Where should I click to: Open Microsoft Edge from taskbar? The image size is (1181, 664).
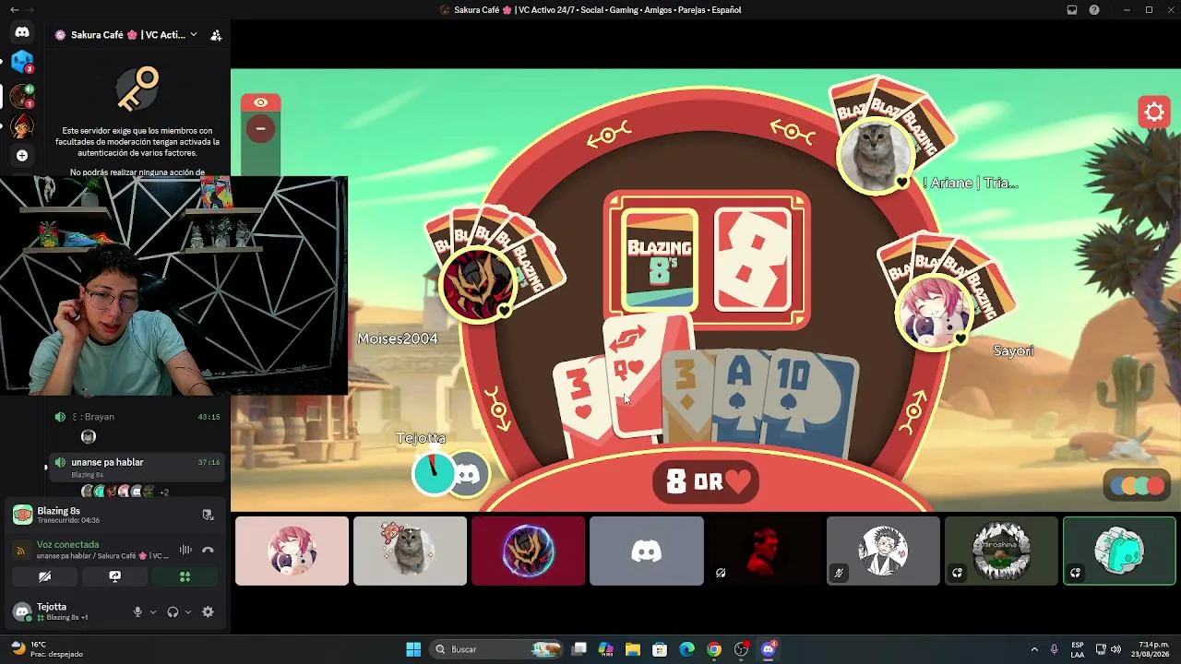[687, 649]
